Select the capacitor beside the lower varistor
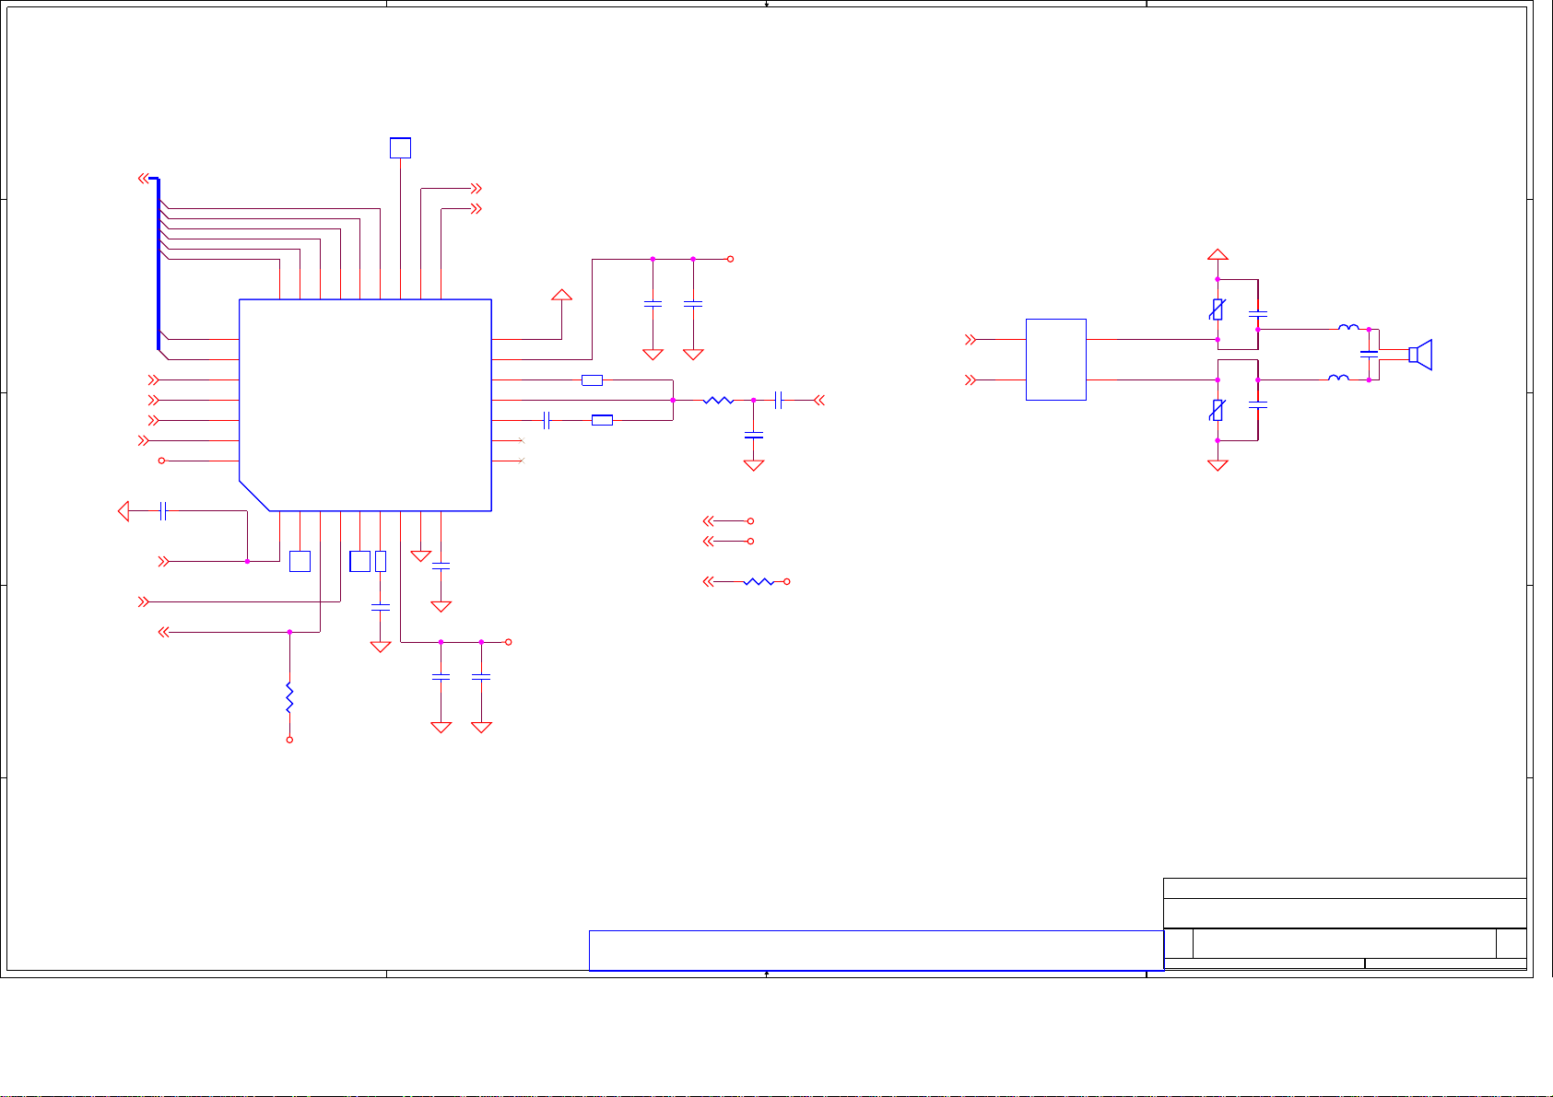Screen dimensions: 1553x1097 pos(1258,404)
